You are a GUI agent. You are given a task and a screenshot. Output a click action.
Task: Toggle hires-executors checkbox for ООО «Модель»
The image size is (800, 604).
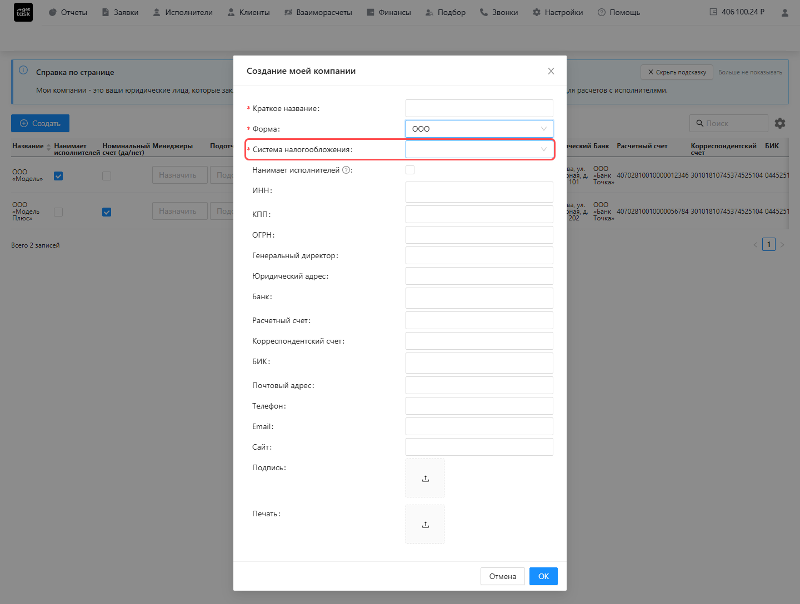tap(58, 176)
